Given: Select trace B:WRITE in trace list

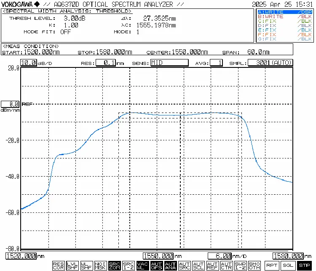Looking at the screenshot, I should [284, 16].
